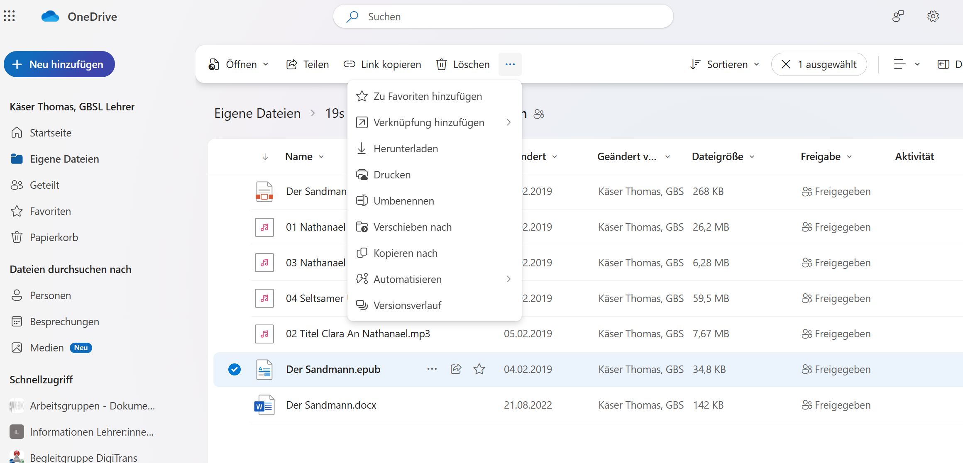Viewport: 963px width, 463px height.
Task: Open the app launcher grid icon
Action: tap(9, 16)
